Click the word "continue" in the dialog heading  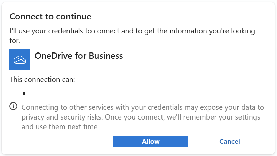point(74,17)
